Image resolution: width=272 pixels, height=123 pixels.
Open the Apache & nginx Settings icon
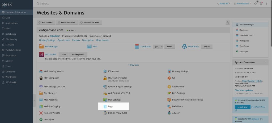click(x=105, y=86)
